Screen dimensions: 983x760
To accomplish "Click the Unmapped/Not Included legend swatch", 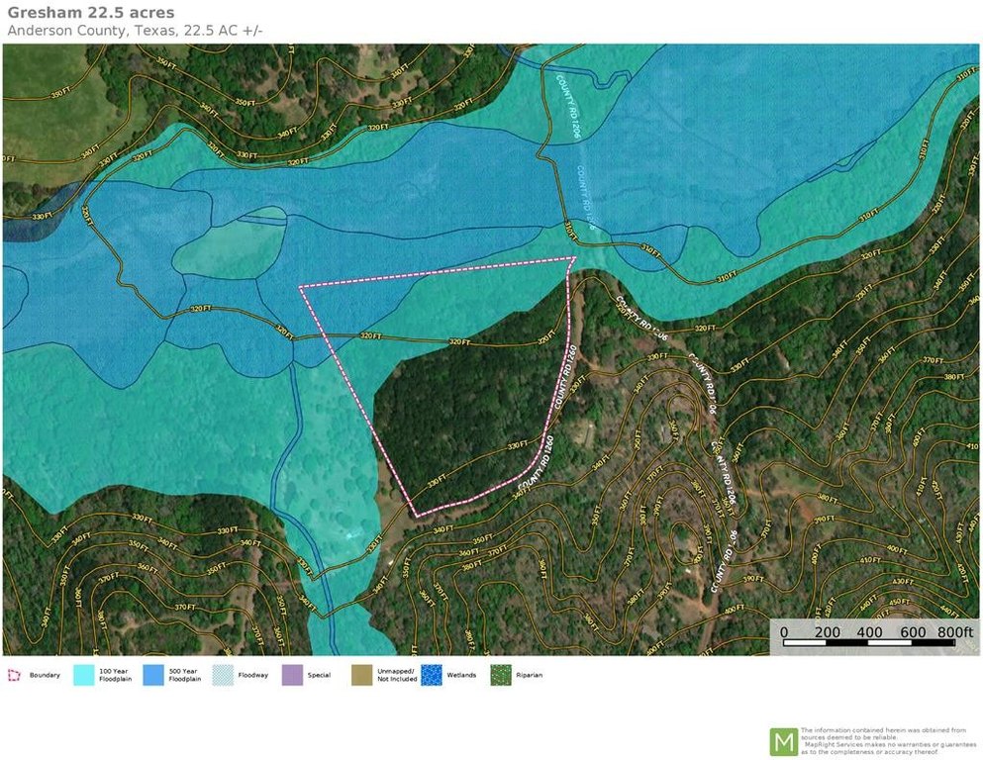I will coord(362,676).
